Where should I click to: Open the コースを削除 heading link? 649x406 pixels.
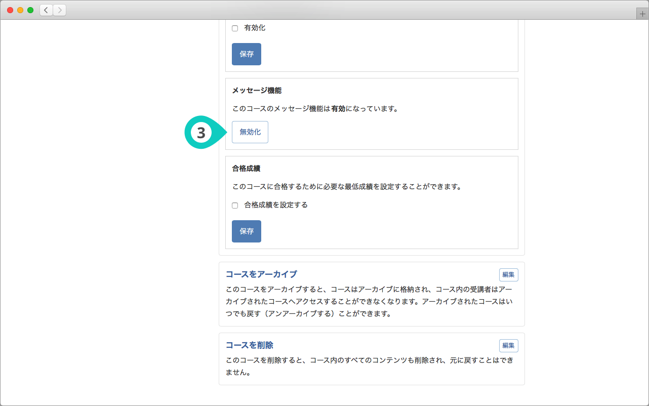click(250, 345)
